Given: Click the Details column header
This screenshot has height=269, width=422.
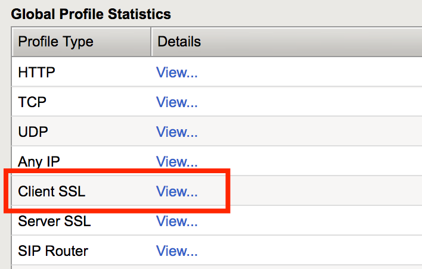Looking at the screenshot, I should click(179, 42).
